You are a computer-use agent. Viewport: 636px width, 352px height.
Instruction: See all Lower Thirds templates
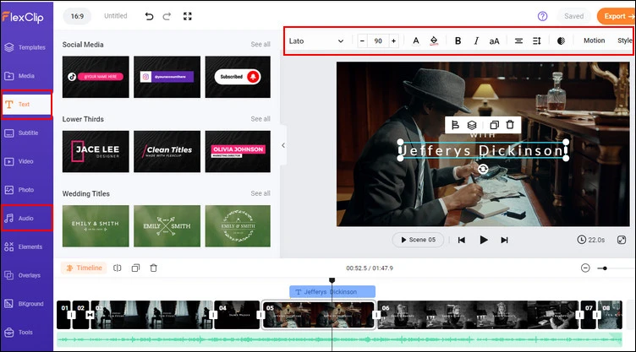point(260,119)
